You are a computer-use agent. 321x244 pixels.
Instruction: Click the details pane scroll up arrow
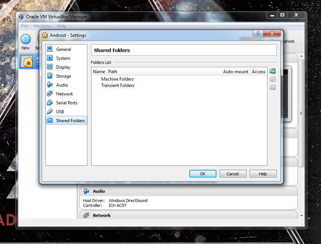coord(302,56)
